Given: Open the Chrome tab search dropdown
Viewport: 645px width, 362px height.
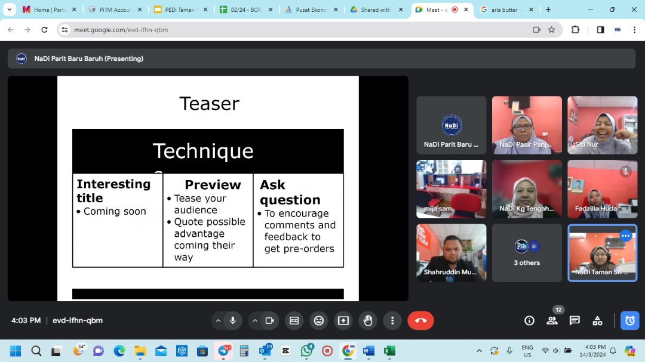Looking at the screenshot, I should [x=9, y=10].
